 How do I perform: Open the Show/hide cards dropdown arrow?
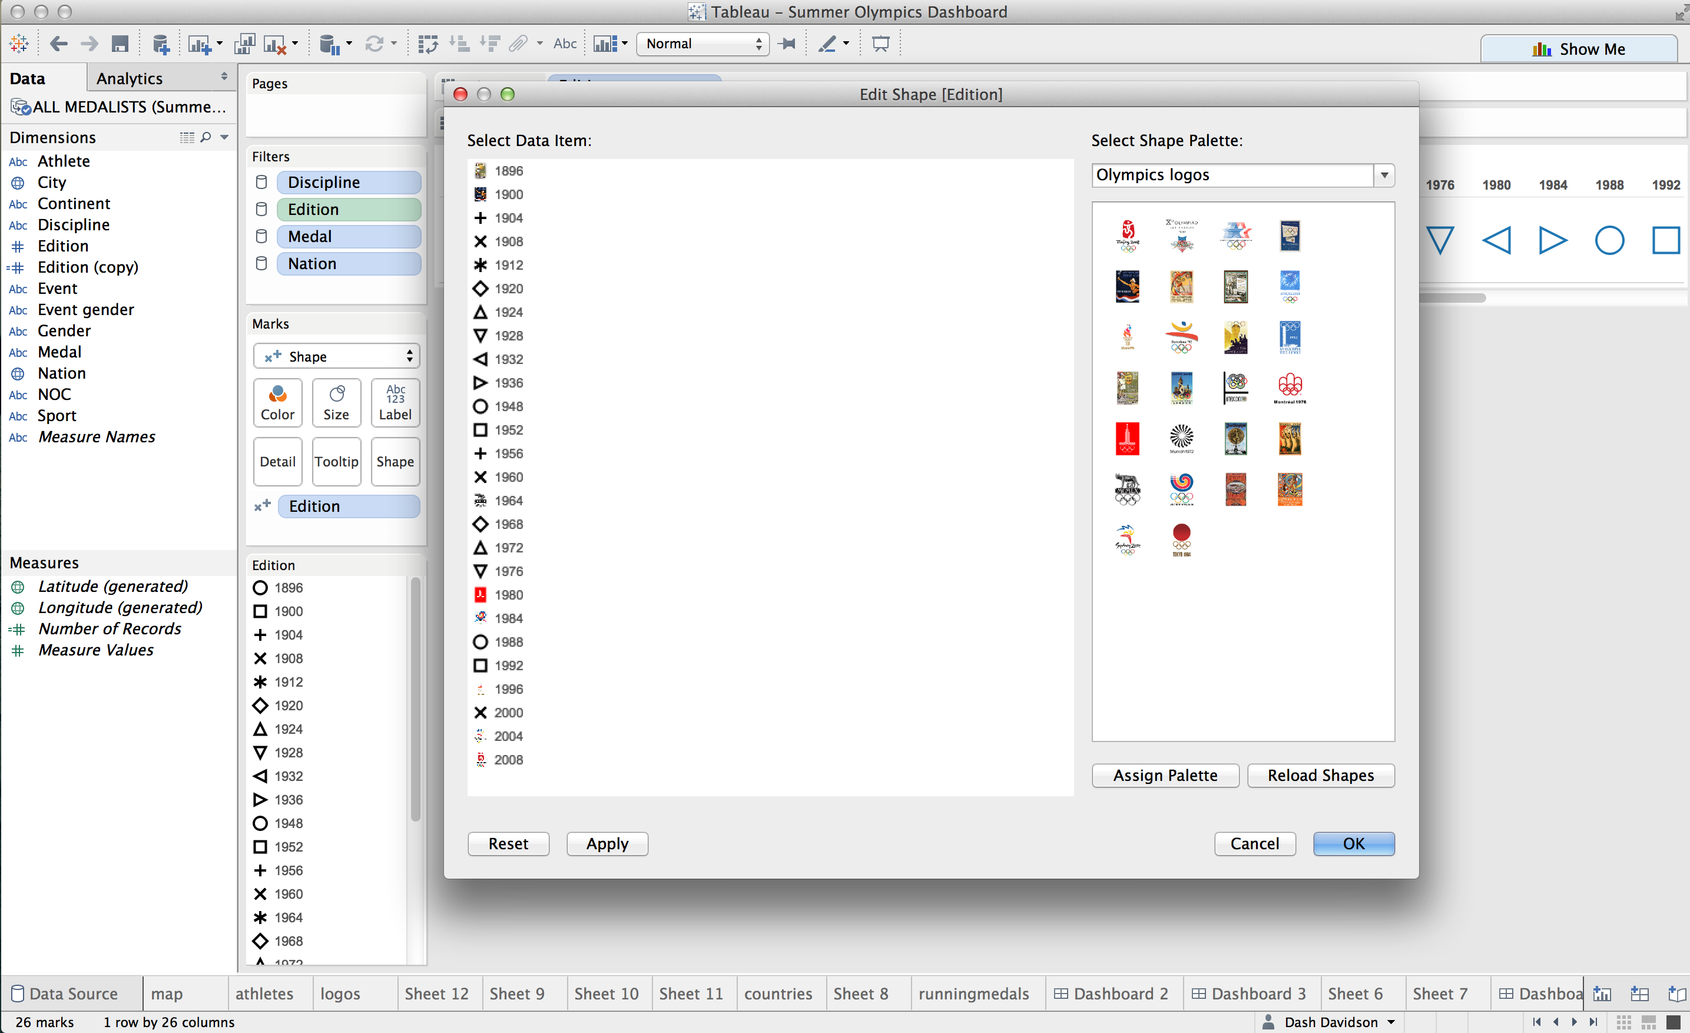625,44
